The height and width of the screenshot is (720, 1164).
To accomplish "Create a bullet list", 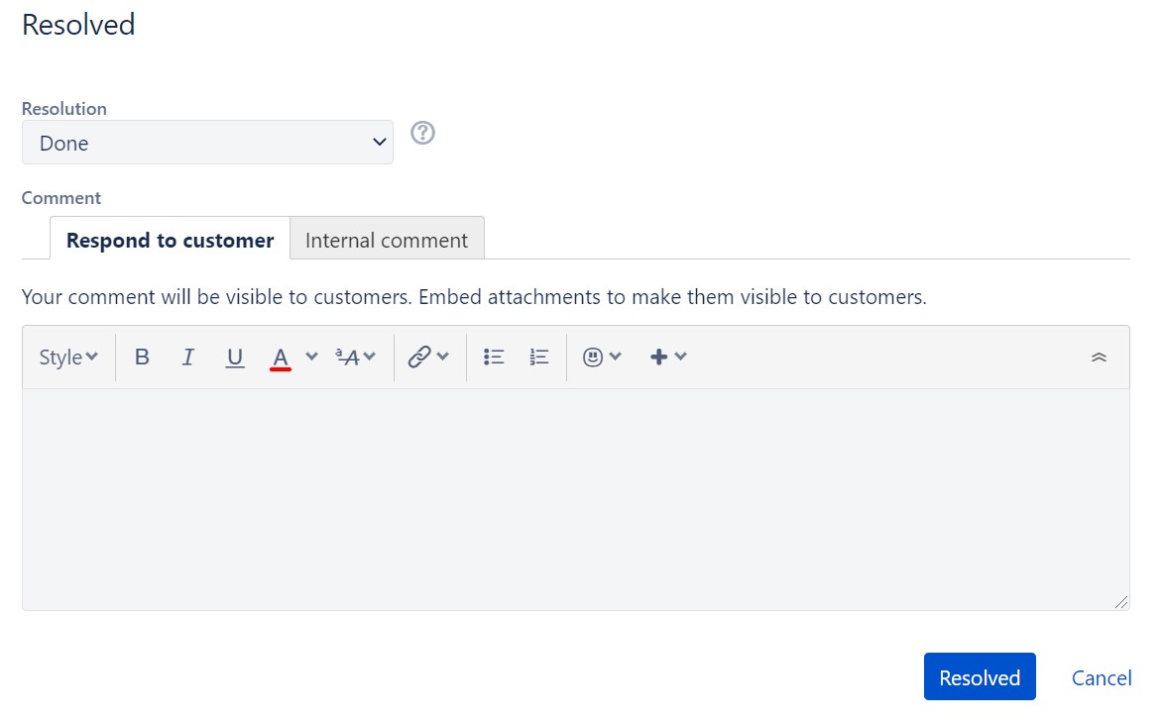I will click(x=493, y=357).
